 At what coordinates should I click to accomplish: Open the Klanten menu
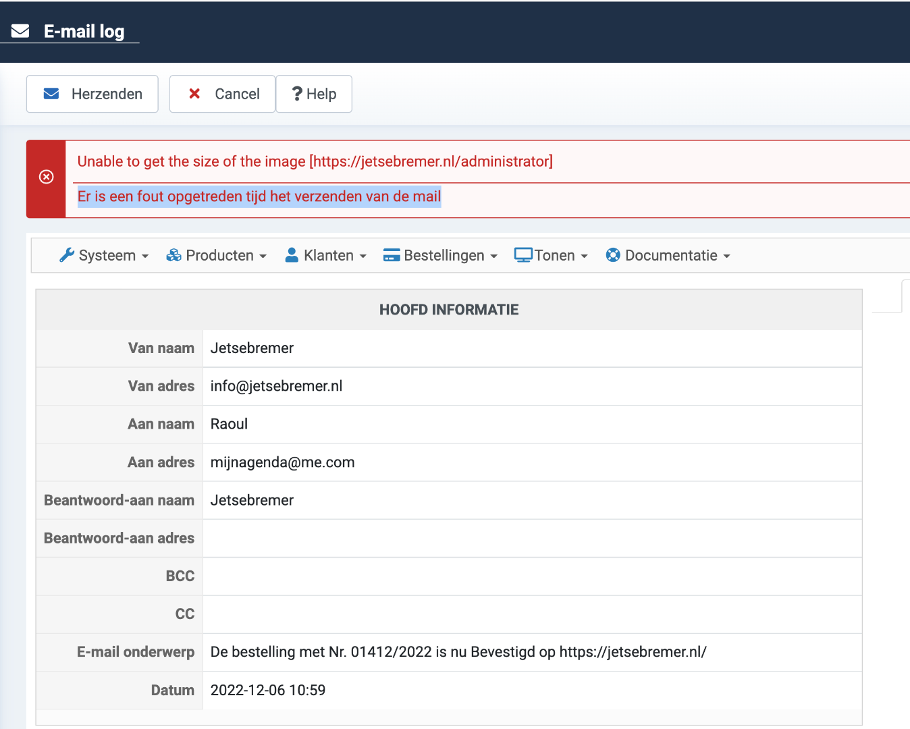click(328, 255)
